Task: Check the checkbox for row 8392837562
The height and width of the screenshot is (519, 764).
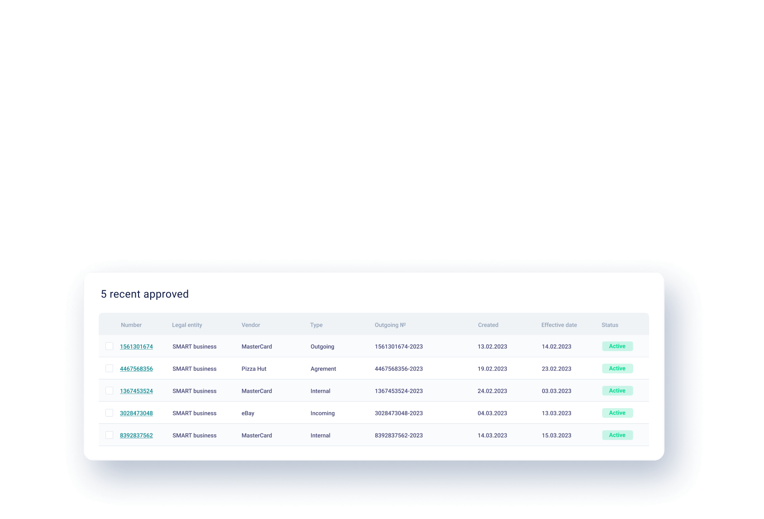Action: (x=109, y=435)
